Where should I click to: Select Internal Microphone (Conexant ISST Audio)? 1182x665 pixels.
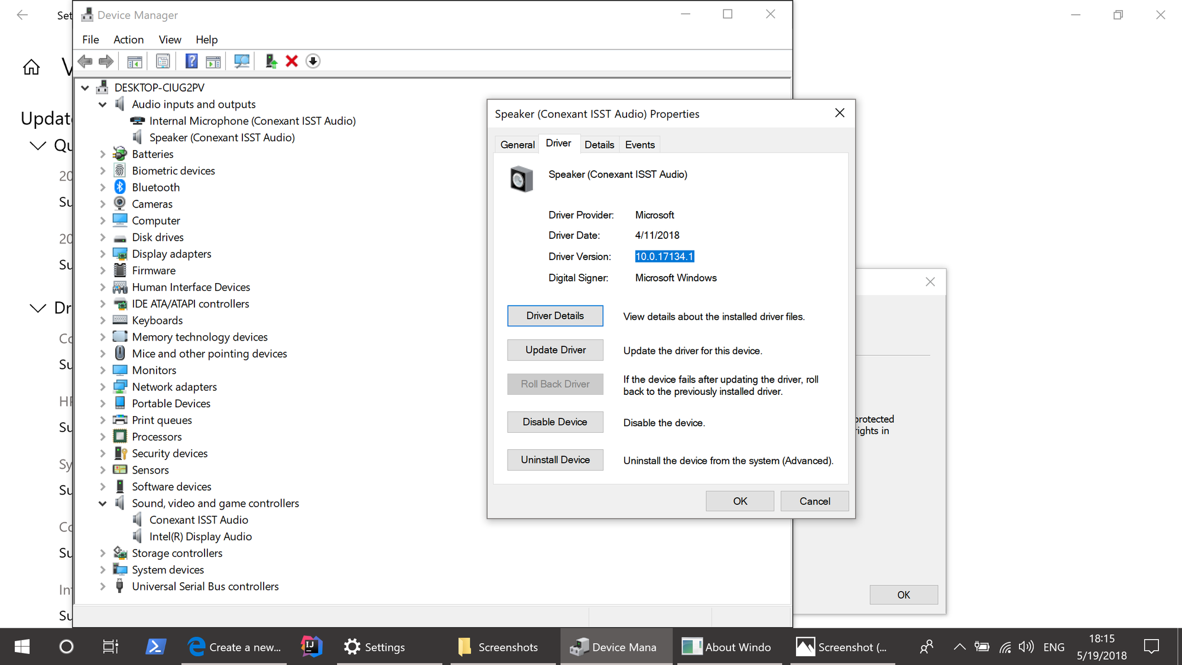[252, 121]
